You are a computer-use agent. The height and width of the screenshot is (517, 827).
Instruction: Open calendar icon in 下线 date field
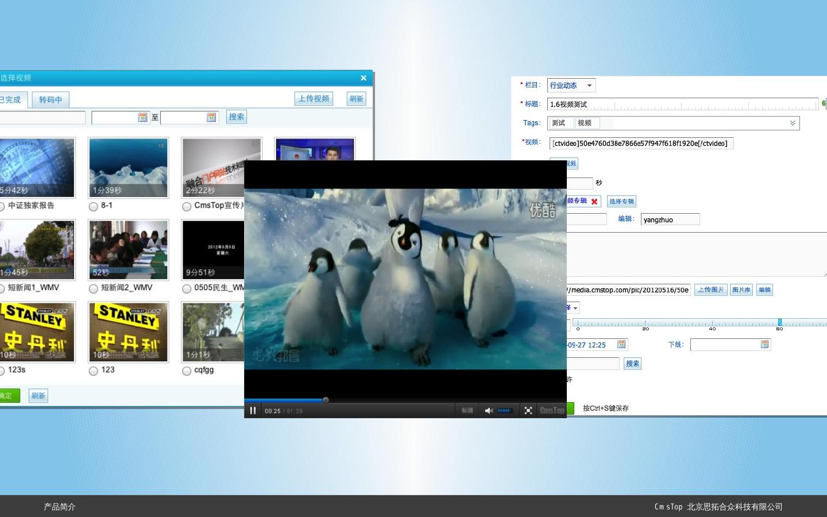click(x=764, y=344)
